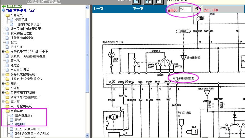This screenshot has height=138, width=245.
Task: Select the 仪表灯高度控制器 folder label
Action: pyautogui.click(x=23, y=93)
